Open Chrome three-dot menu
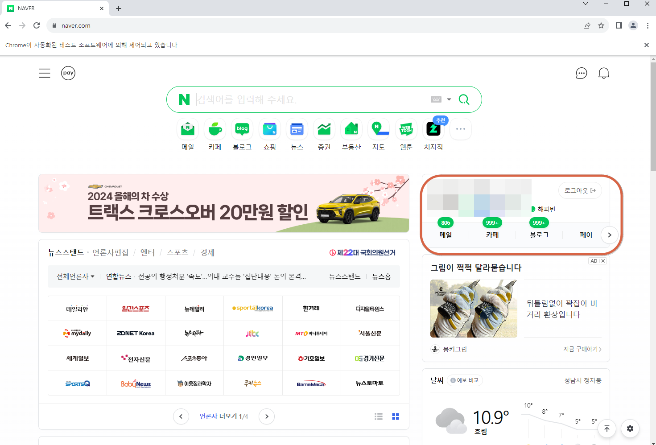 coord(648,25)
